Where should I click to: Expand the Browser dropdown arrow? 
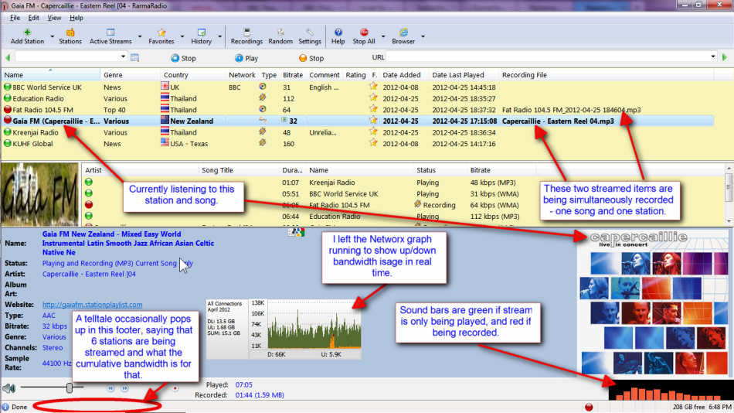click(423, 36)
